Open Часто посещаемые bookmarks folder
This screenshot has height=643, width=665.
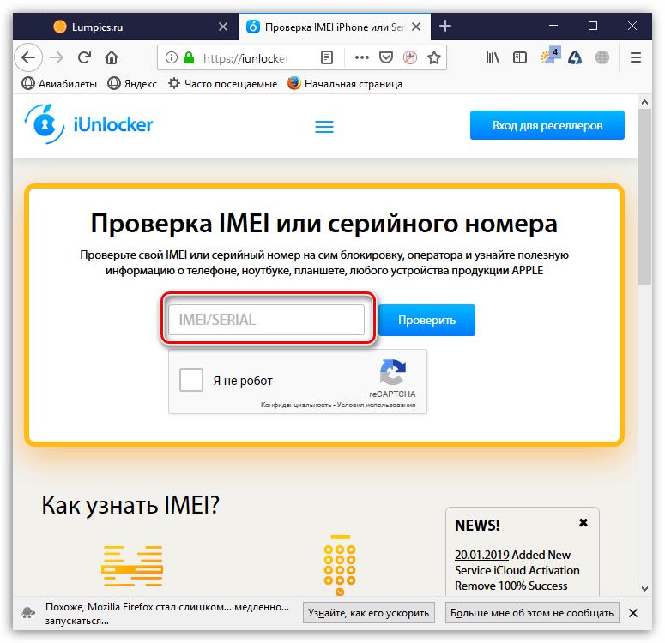[x=222, y=84]
